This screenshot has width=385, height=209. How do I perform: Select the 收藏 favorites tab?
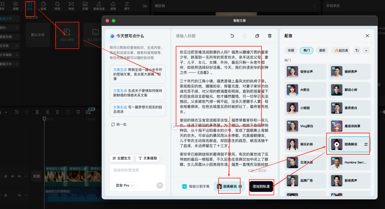[x=291, y=51]
